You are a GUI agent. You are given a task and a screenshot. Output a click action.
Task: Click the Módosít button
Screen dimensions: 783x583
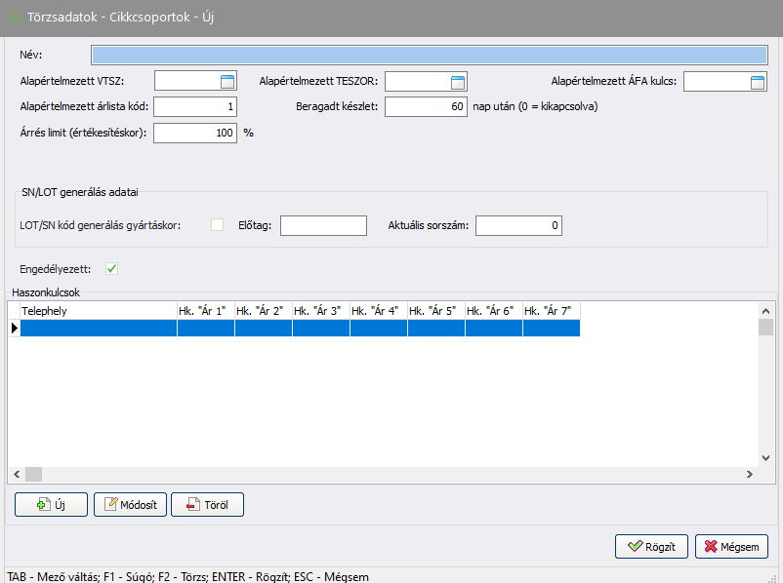[130, 504]
